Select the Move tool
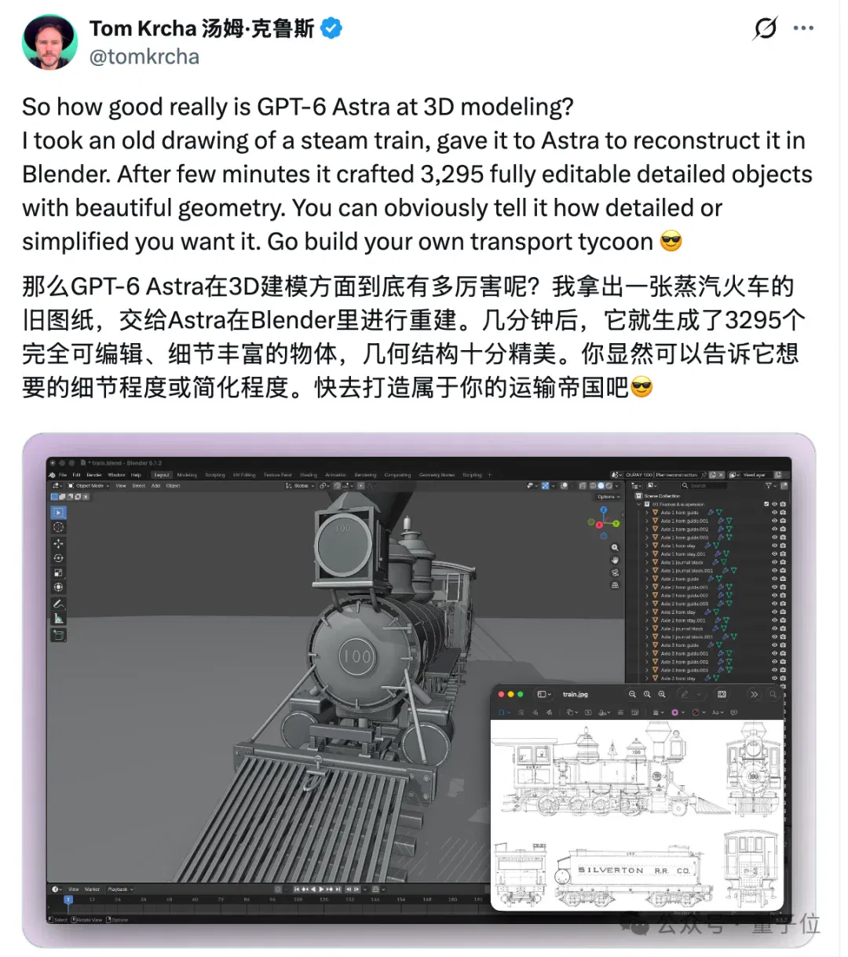The width and height of the screenshot is (848, 957). (x=58, y=543)
